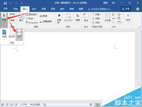Image resolution: width=142 pixels, height=107 pixels.
Task: Open the 封面 cover page gallery
Action: pos(4,35)
